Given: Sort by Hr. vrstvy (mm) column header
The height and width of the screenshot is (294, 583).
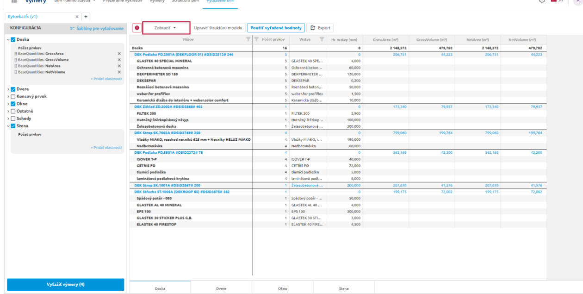Looking at the screenshot, I should pyautogui.click(x=344, y=40).
